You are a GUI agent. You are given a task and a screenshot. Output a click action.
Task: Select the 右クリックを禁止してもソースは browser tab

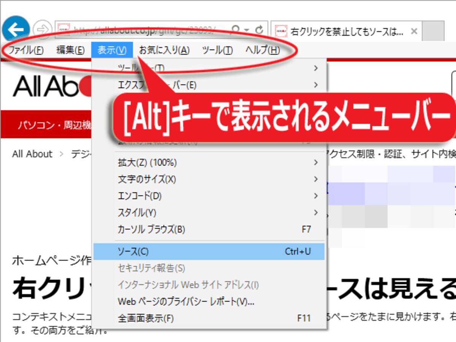(347, 31)
